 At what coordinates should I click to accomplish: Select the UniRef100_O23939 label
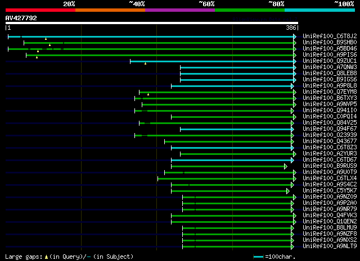tap(330, 135)
